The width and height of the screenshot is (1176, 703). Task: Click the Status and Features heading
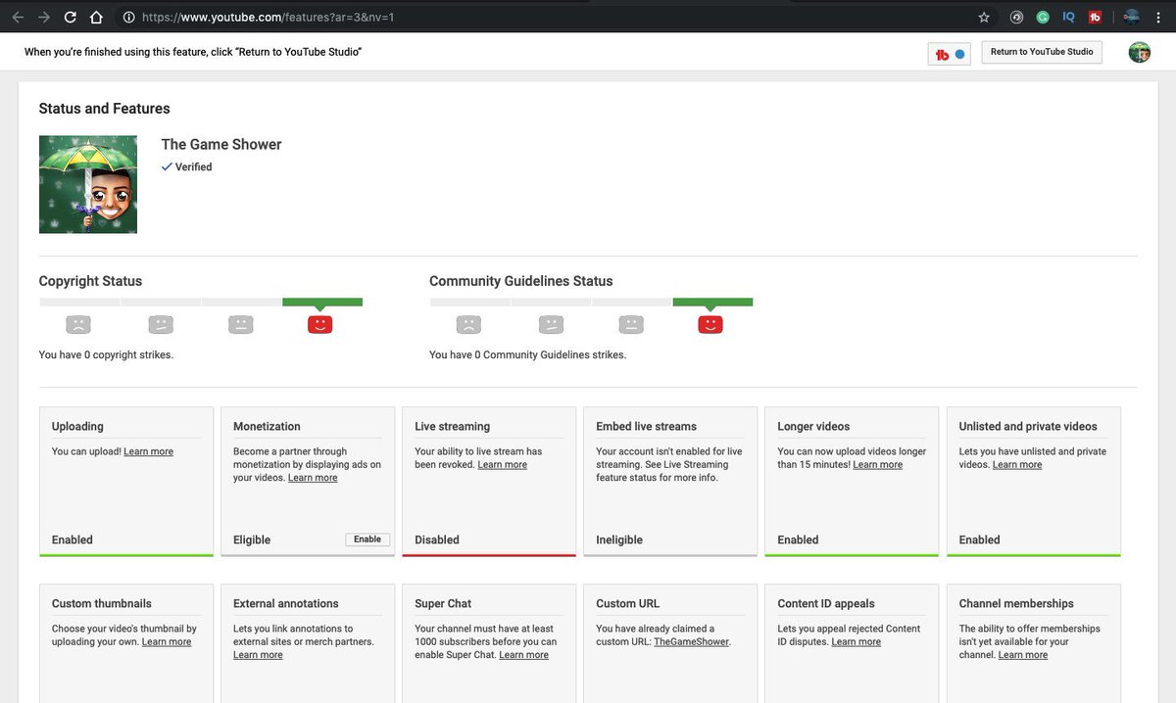pyautogui.click(x=105, y=109)
